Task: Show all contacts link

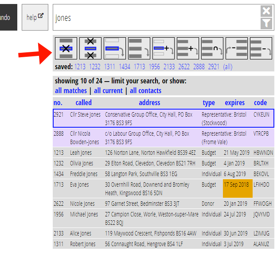Action: [x=145, y=90]
